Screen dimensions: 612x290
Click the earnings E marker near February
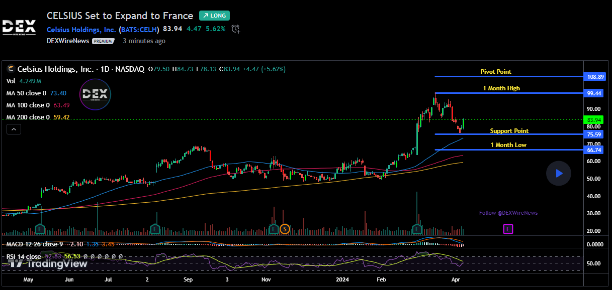(417, 229)
